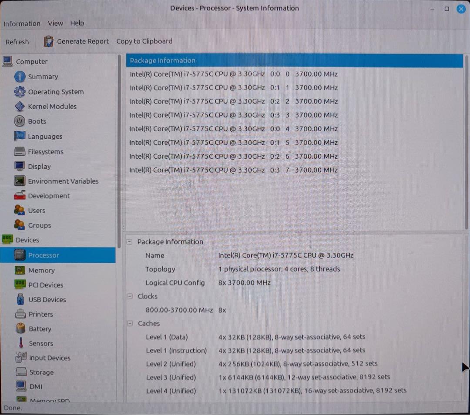Open PCI Devices from the sidebar

[x=20, y=285]
